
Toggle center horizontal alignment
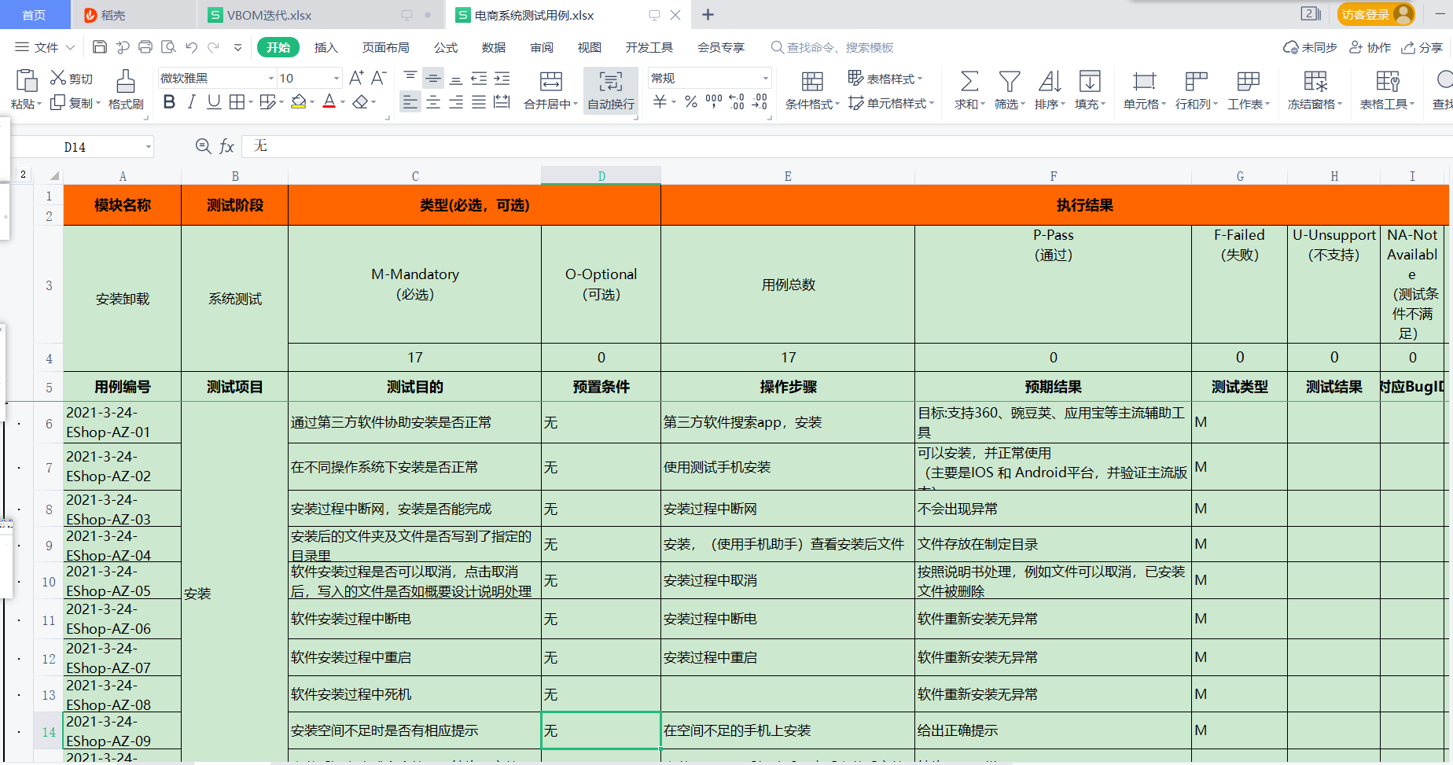pyautogui.click(x=432, y=102)
